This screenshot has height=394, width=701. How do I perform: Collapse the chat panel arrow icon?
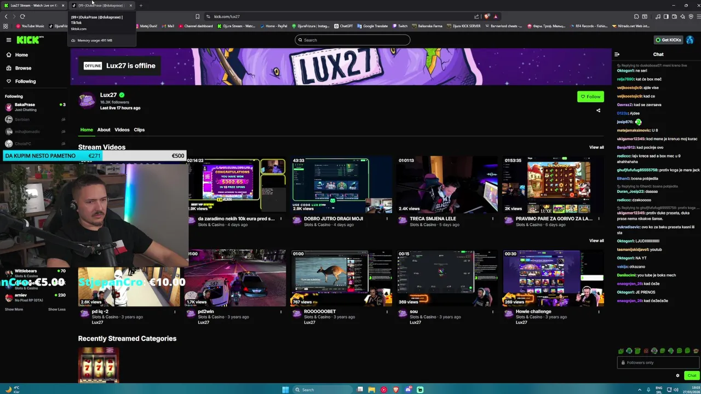[617, 54]
